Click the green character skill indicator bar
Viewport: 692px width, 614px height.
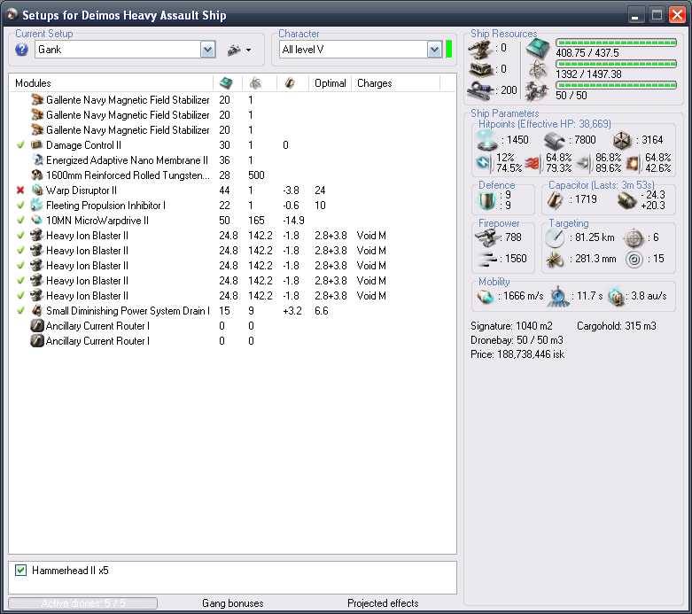coord(449,50)
